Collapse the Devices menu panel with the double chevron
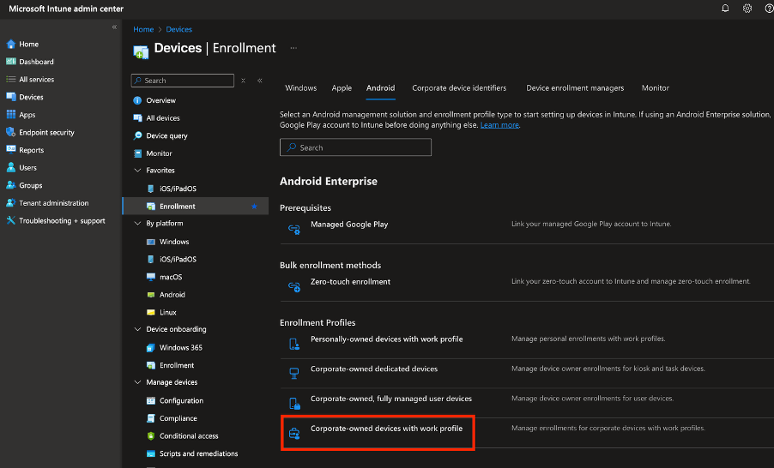Screen dimensions: 774x468 point(260,81)
